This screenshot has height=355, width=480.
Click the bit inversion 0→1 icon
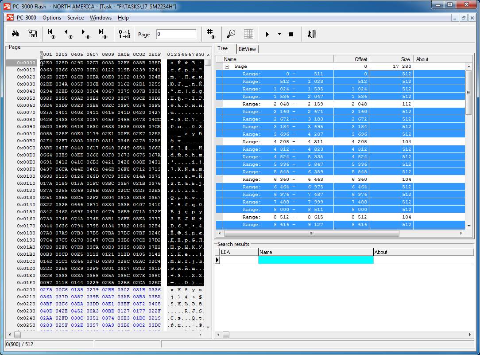[124, 34]
